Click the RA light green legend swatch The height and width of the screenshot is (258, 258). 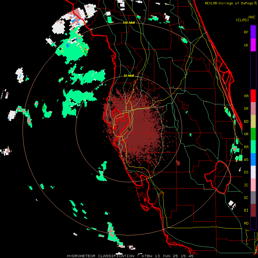click(x=253, y=147)
